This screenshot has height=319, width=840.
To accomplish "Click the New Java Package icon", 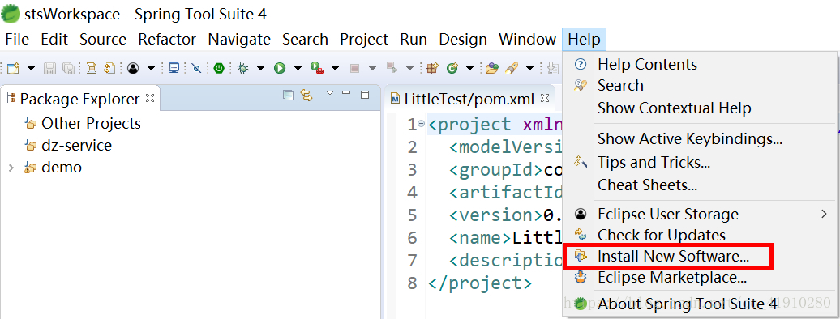I will pos(433,68).
